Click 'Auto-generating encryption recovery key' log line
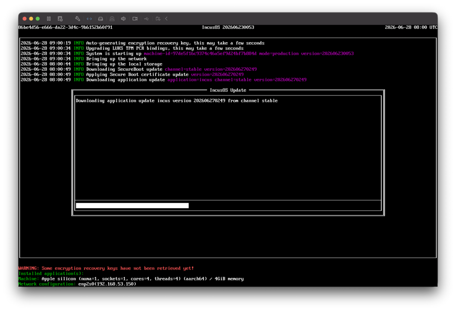Image resolution: width=456 pixels, height=311 pixels. (143, 43)
